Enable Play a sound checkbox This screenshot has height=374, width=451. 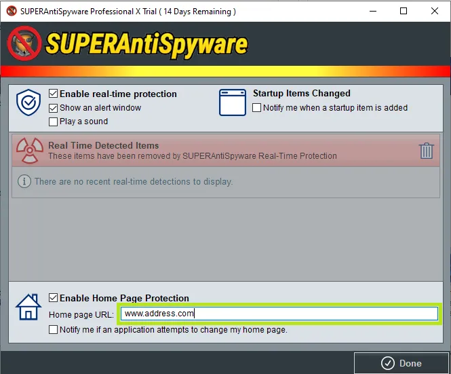54,121
